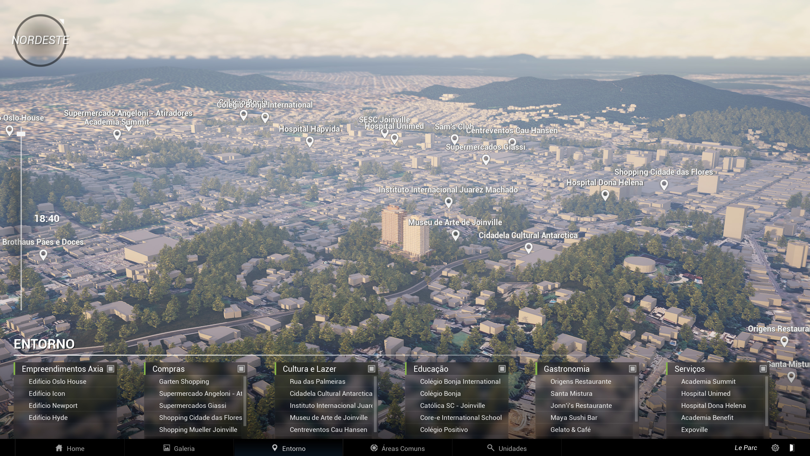
Task: Click the Cultura e Lazer list scrollbar
Action: 375,404
